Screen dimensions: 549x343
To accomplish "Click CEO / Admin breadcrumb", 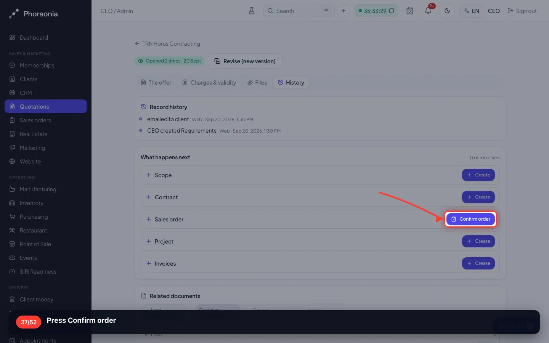I will click(117, 11).
